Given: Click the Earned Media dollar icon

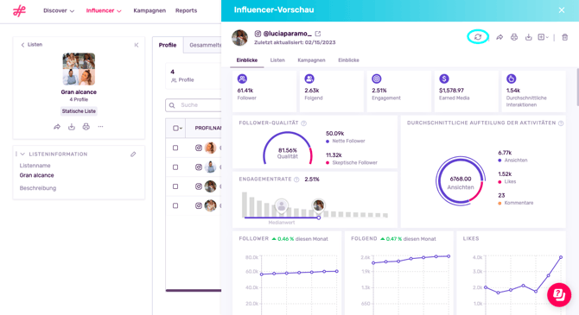Looking at the screenshot, I should [x=444, y=79].
